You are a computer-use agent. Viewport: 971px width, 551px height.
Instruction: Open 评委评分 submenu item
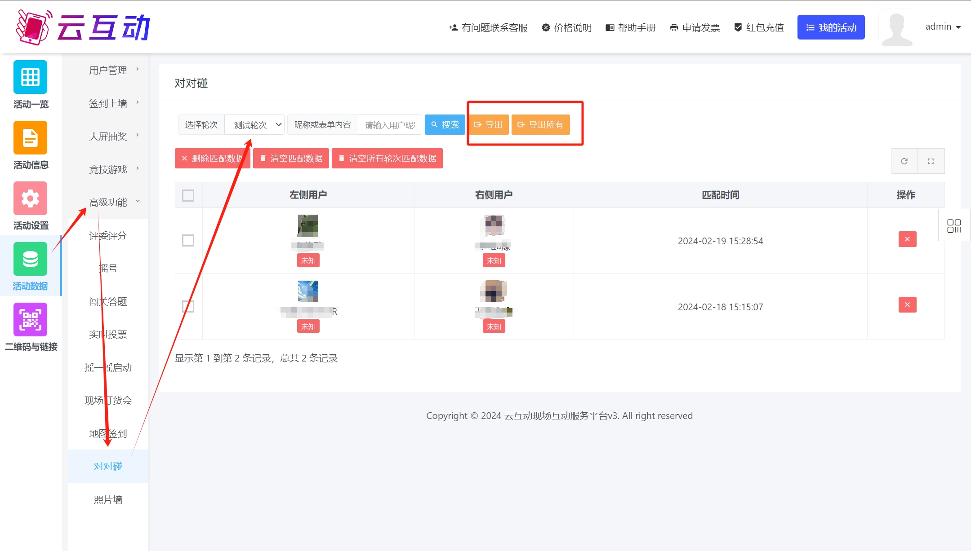click(x=108, y=235)
